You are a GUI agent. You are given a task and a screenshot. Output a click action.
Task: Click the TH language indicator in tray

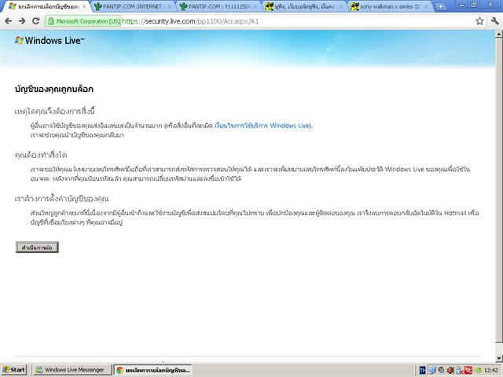coord(422,369)
